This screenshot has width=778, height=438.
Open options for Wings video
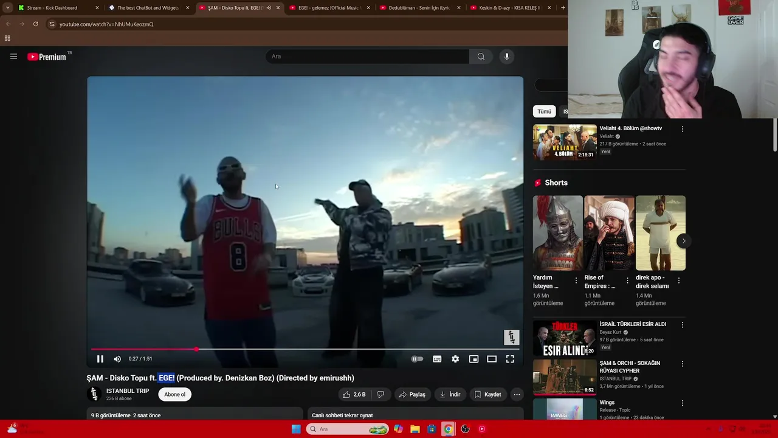(682, 403)
